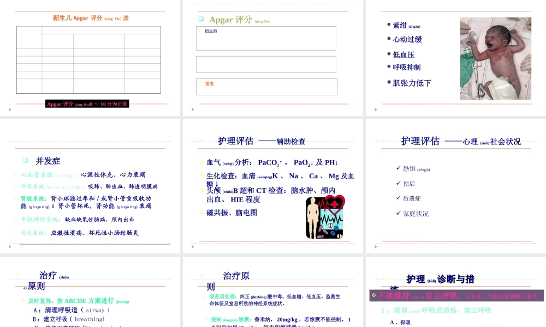This screenshot has height=327, width=546.
Task: Click the black highlighted Apgar 评分8～10分为正常 bar
Action: [x=87, y=103]
